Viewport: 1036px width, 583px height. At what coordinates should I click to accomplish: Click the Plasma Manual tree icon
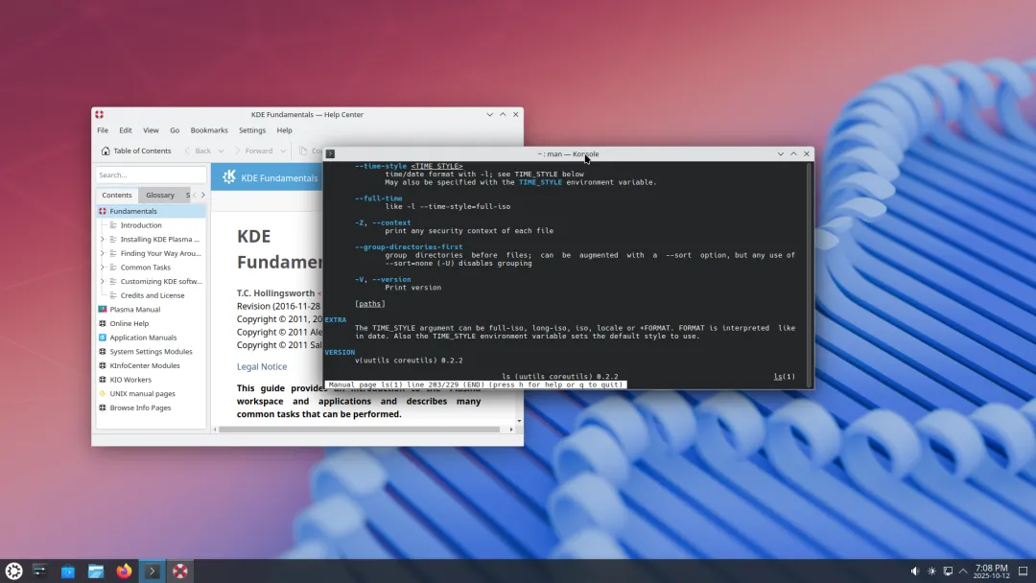103,309
